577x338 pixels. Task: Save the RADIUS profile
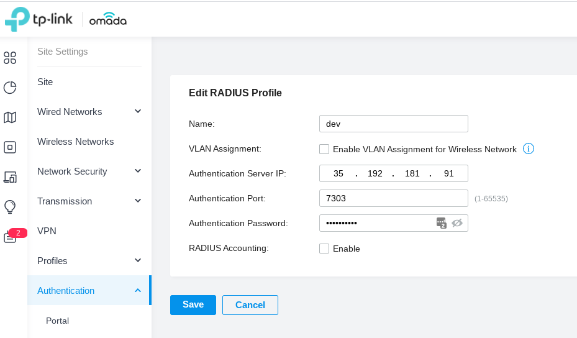193,305
